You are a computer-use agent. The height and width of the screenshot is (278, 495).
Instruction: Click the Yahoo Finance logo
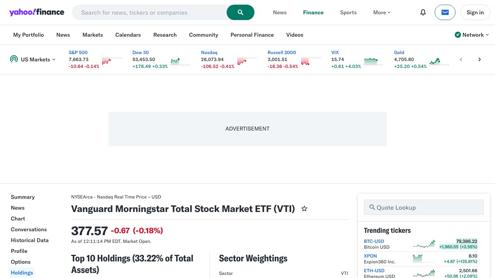37,12
